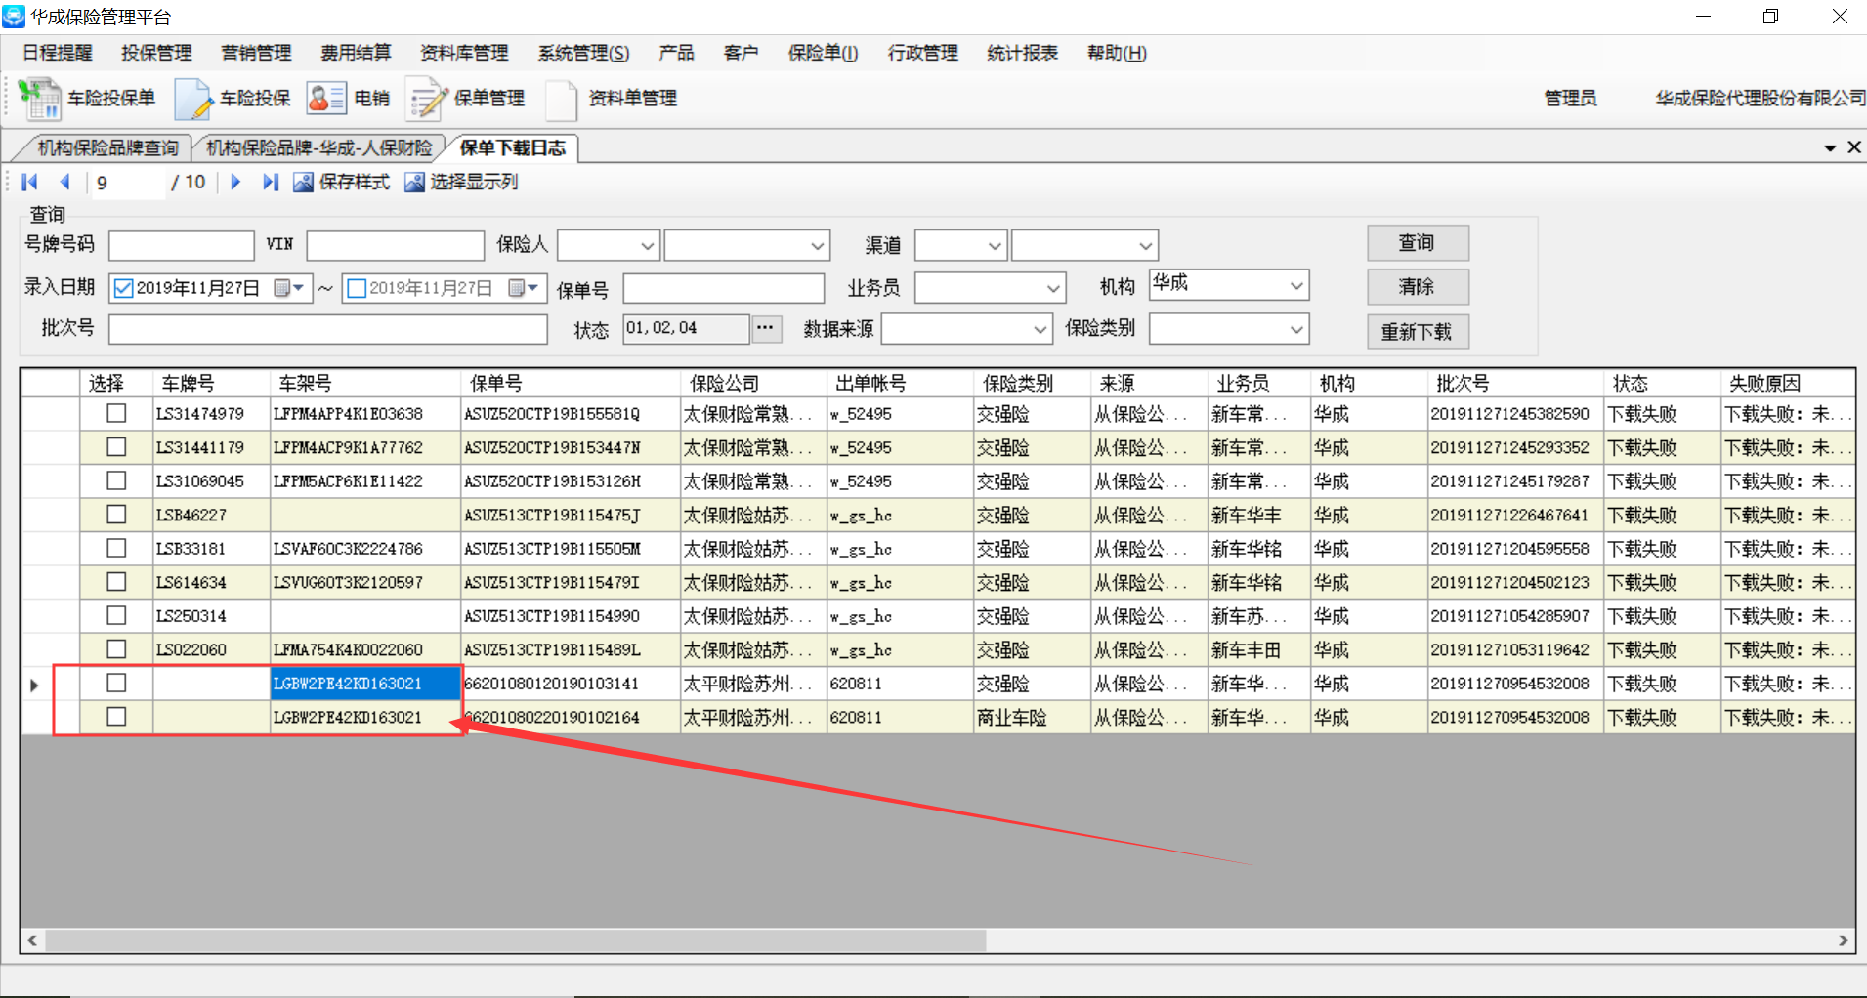Switch to 机构保险品牌查询 tab
Viewport: 1867px width, 998px height.
[x=107, y=147]
